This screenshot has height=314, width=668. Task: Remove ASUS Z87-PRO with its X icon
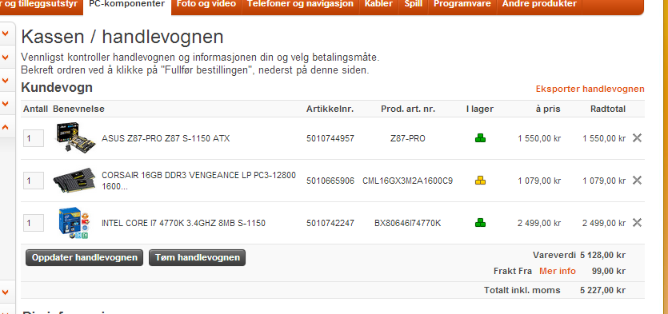[637, 138]
